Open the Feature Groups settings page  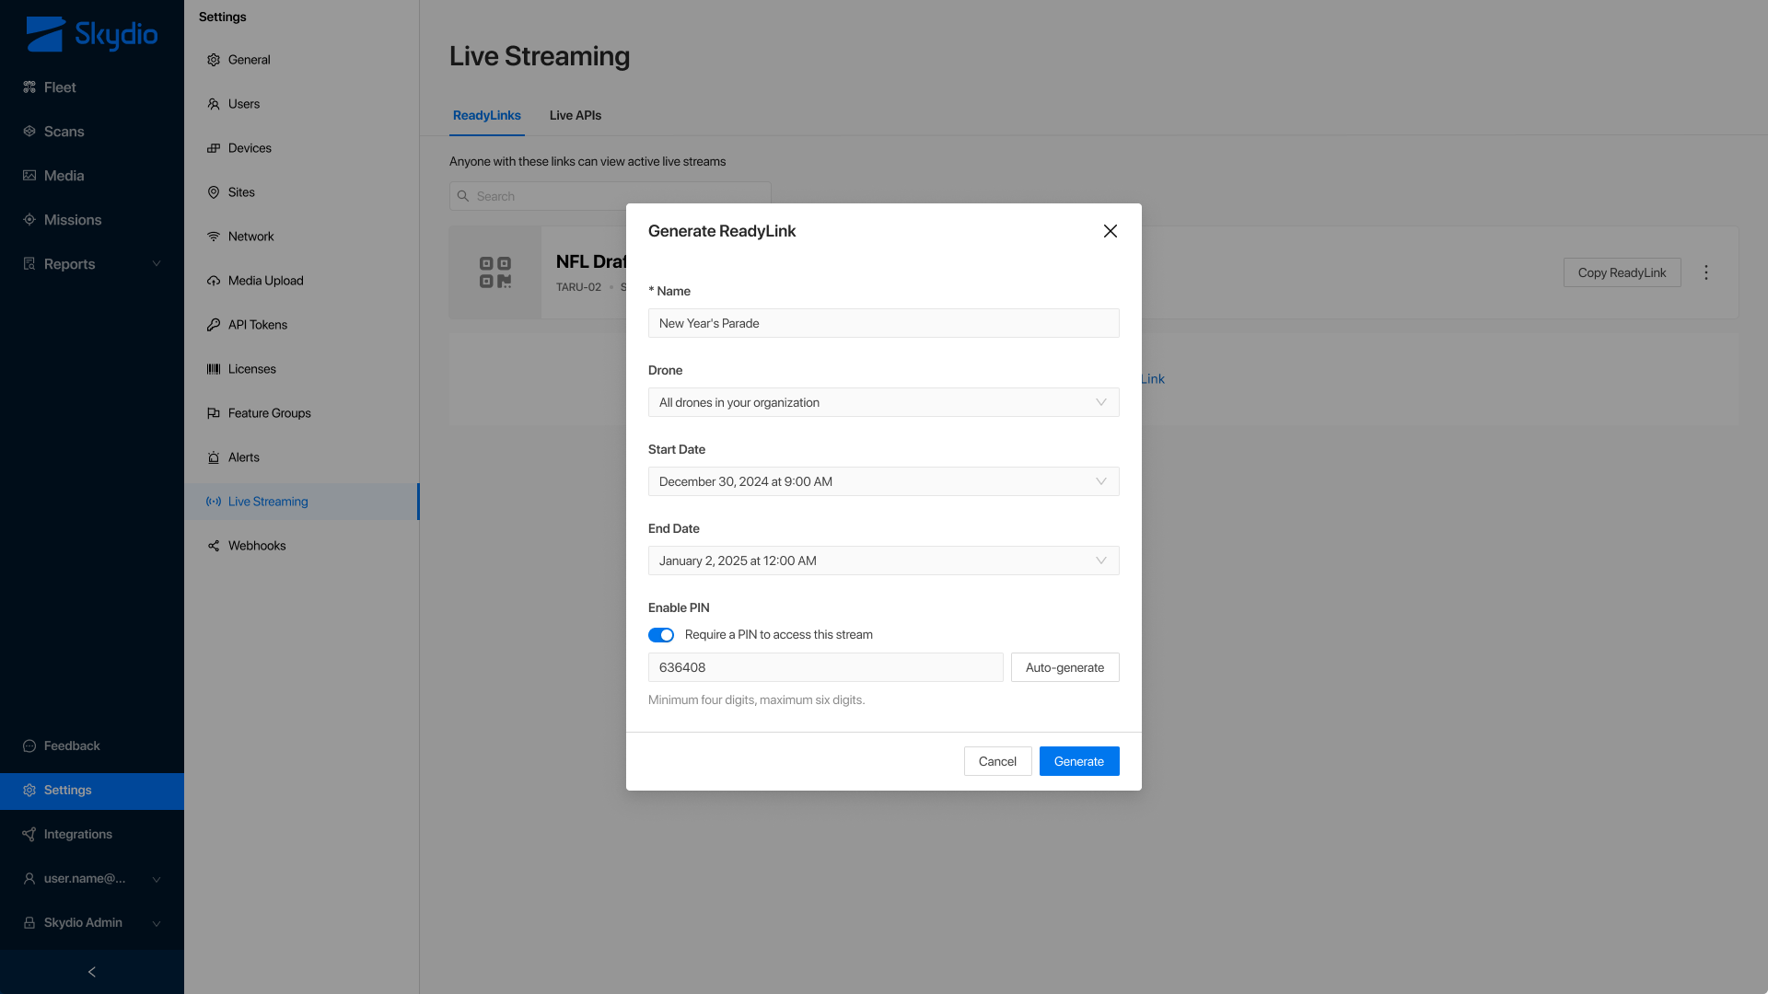(269, 413)
